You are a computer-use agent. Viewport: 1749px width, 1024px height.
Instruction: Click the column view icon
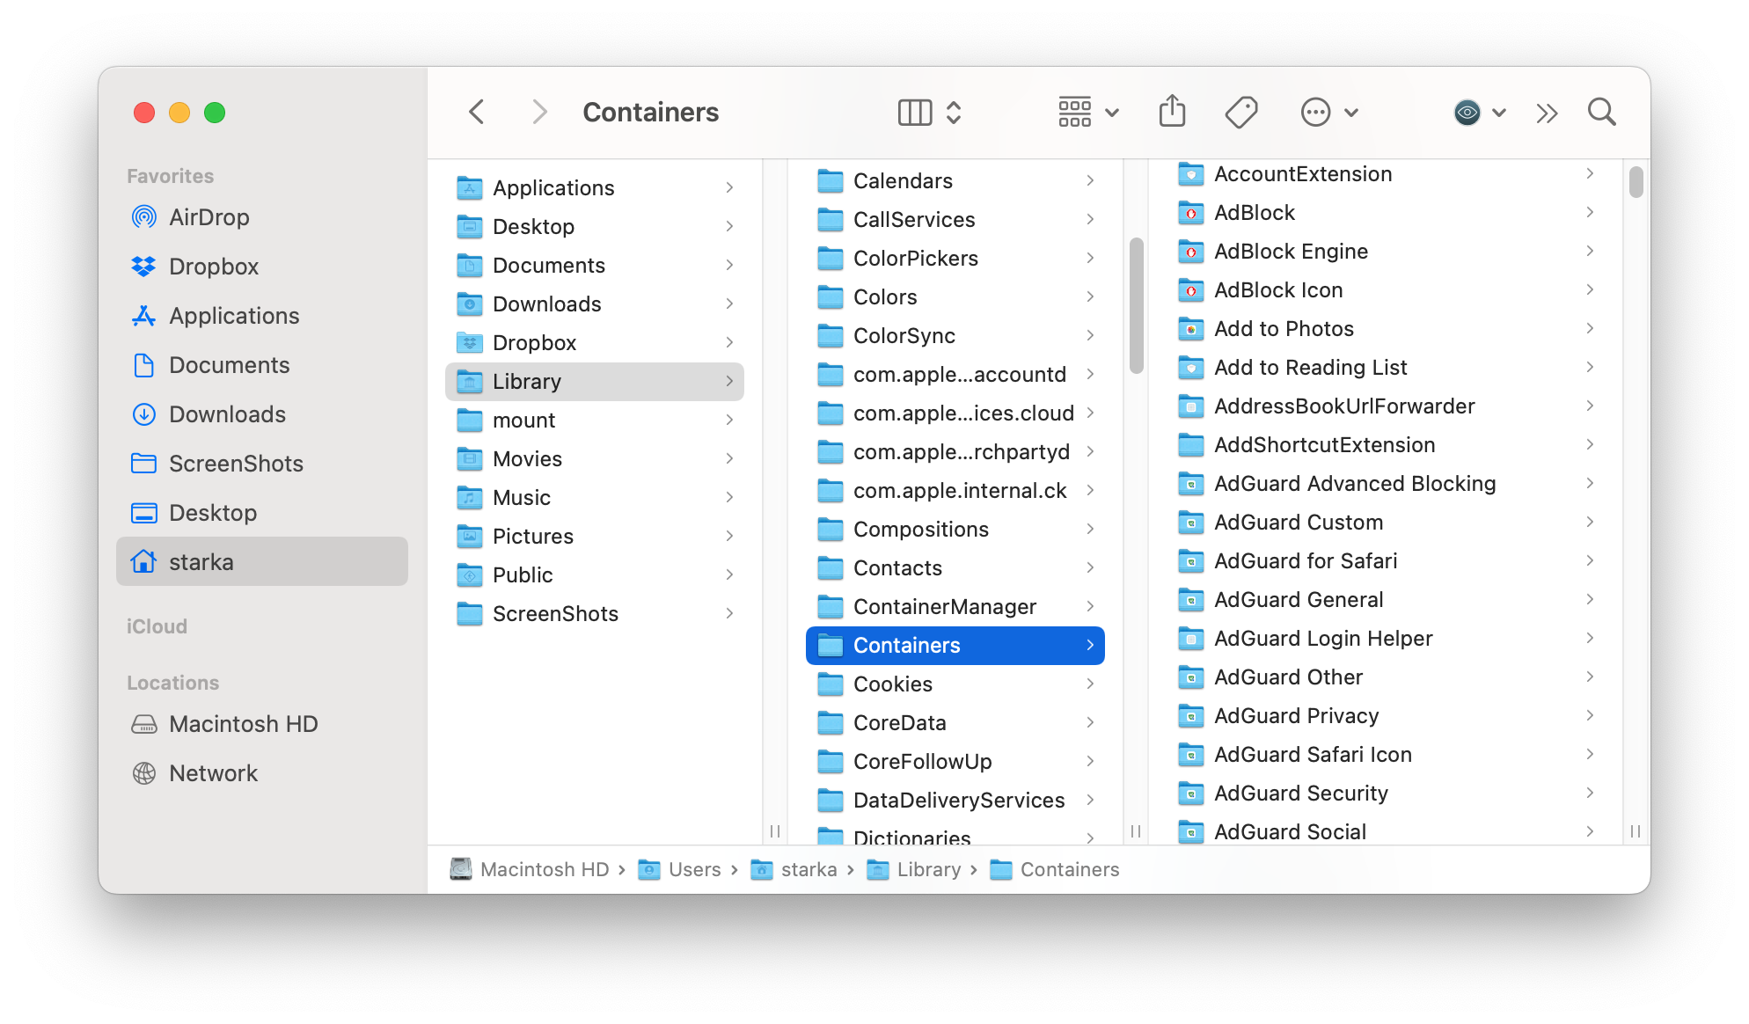pyautogui.click(x=915, y=113)
